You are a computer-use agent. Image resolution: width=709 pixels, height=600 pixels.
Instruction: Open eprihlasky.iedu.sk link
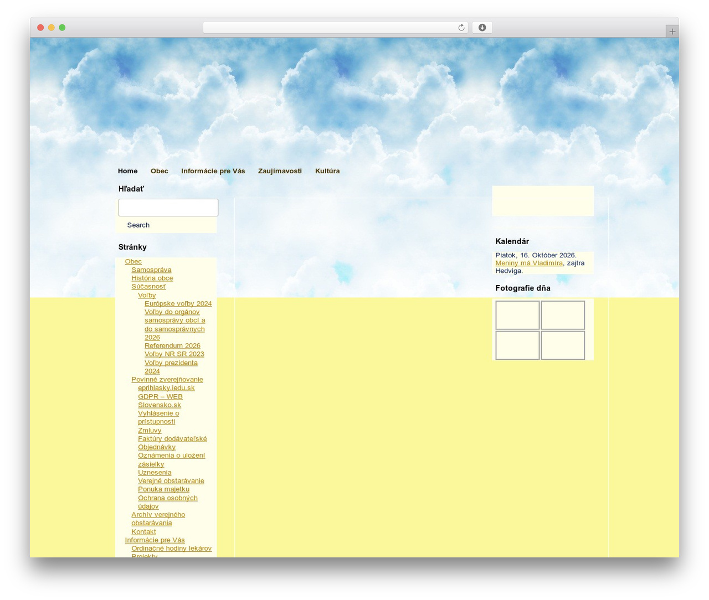tap(166, 387)
